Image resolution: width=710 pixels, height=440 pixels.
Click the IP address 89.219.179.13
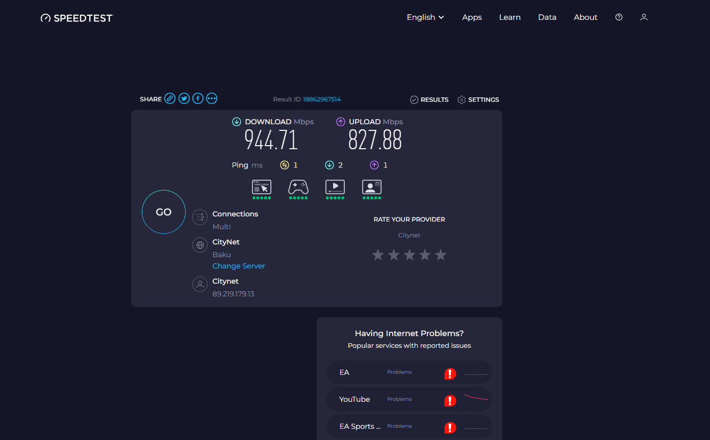pyautogui.click(x=233, y=294)
